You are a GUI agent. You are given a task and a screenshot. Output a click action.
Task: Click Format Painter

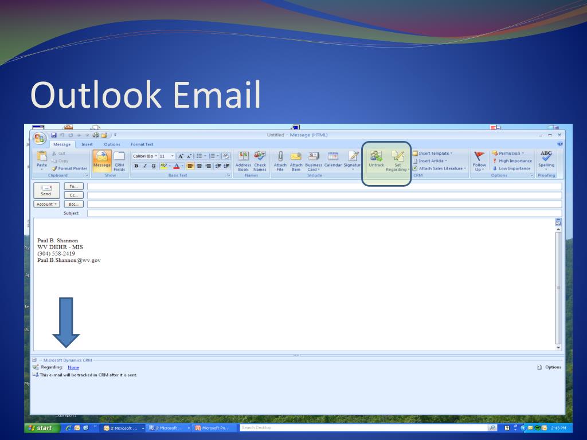[x=69, y=168]
